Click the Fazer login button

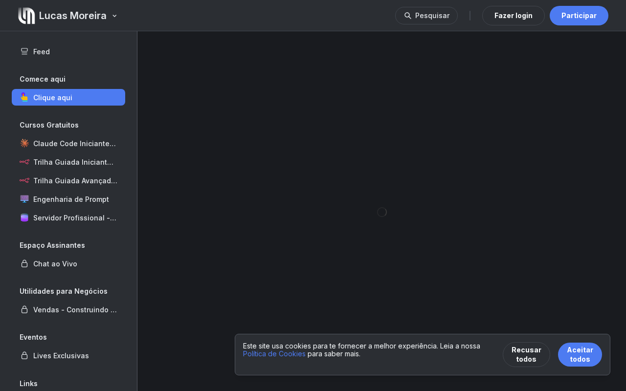[514, 16]
